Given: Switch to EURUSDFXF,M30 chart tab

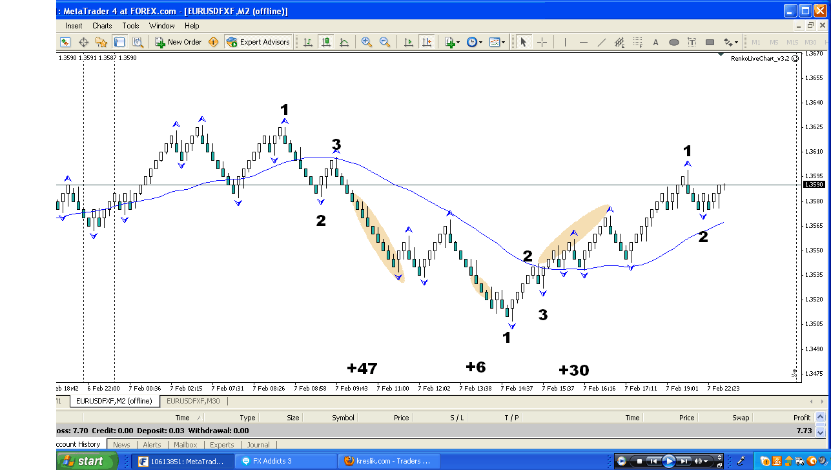Looking at the screenshot, I should (193, 401).
